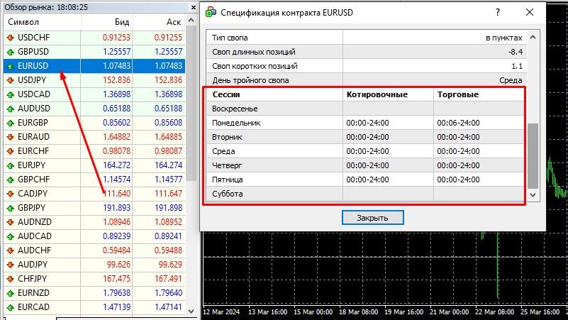Click the Среда session row label
Viewport: 568px width, 320px height.
point(223,151)
